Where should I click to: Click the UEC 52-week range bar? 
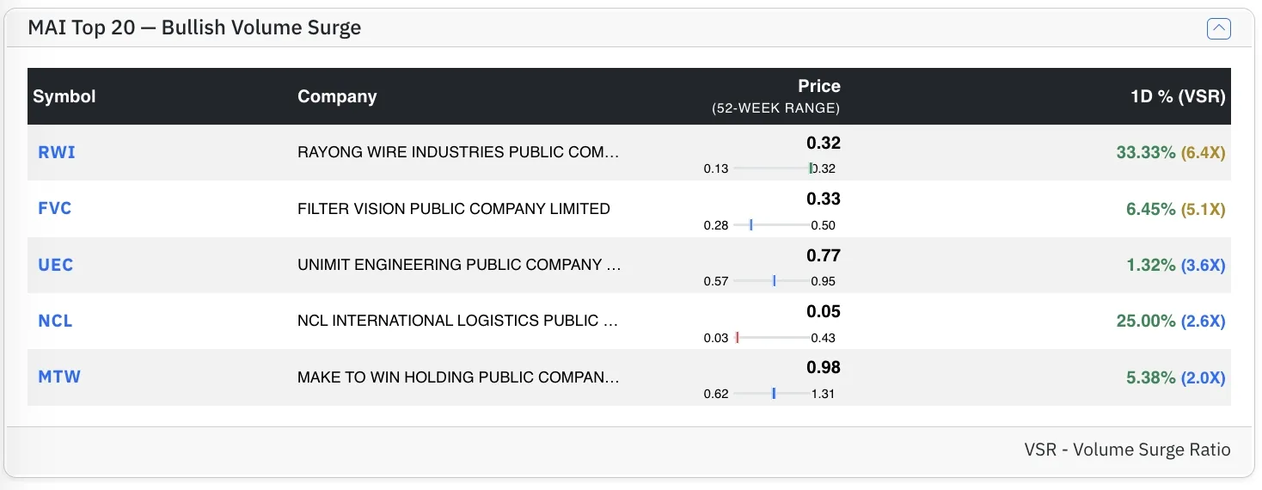pos(771,281)
